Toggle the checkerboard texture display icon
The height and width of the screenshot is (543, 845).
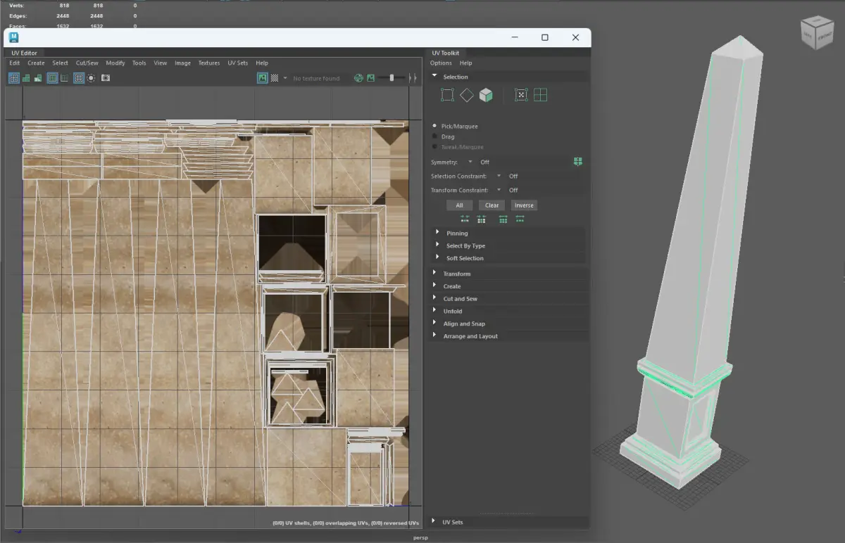275,78
